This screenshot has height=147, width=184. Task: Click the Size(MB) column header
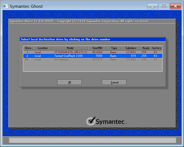pos(97,48)
